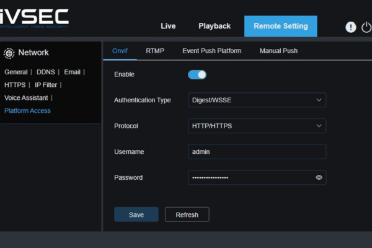
Task: Click the Protocol label
Action: tap(126, 126)
